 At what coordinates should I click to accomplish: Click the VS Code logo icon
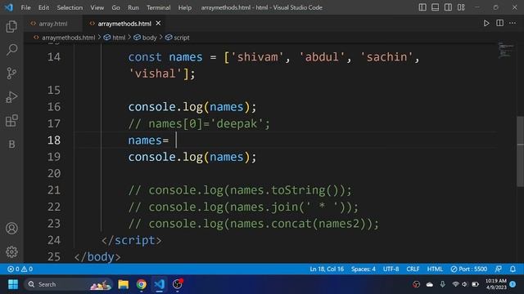pos(9,7)
